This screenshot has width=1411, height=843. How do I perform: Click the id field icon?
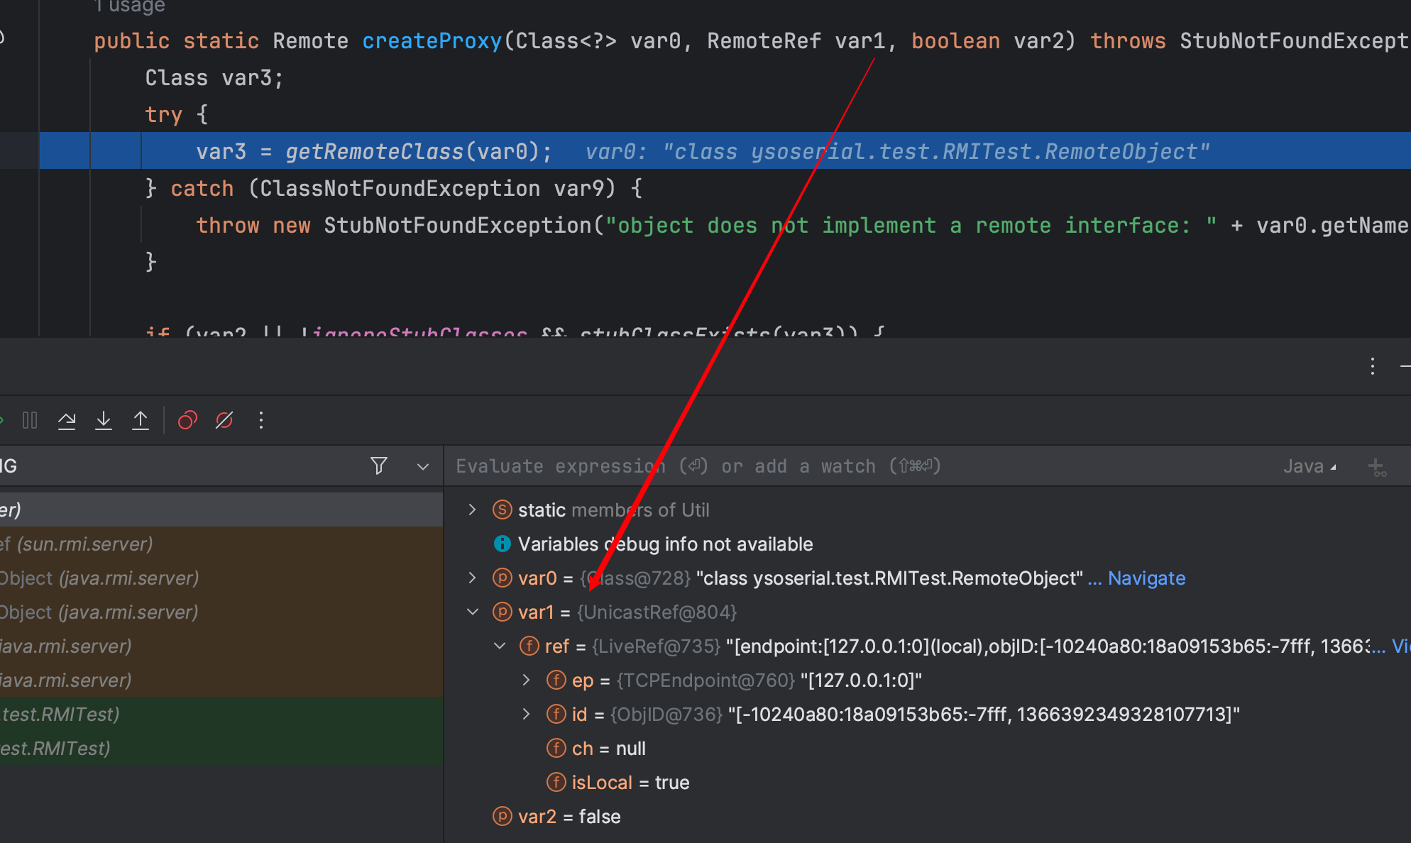[556, 714]
